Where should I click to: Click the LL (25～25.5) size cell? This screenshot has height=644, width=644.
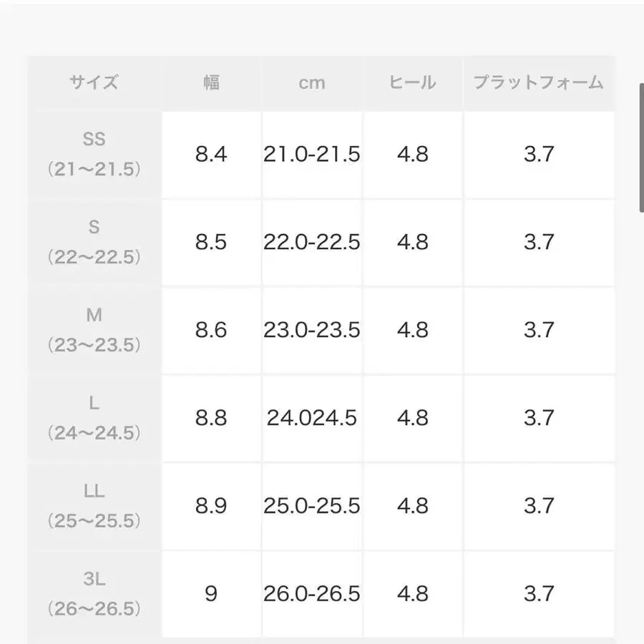pos(94,506)
